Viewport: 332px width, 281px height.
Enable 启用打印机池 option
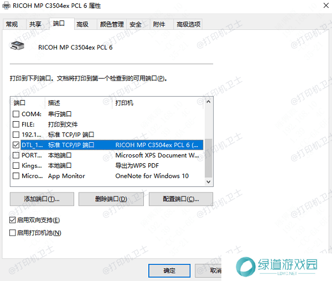[13, 233]
